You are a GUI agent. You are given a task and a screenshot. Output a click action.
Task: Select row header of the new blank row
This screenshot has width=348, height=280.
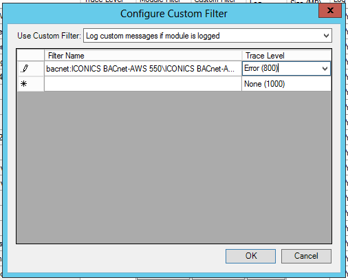coord(31,84)
